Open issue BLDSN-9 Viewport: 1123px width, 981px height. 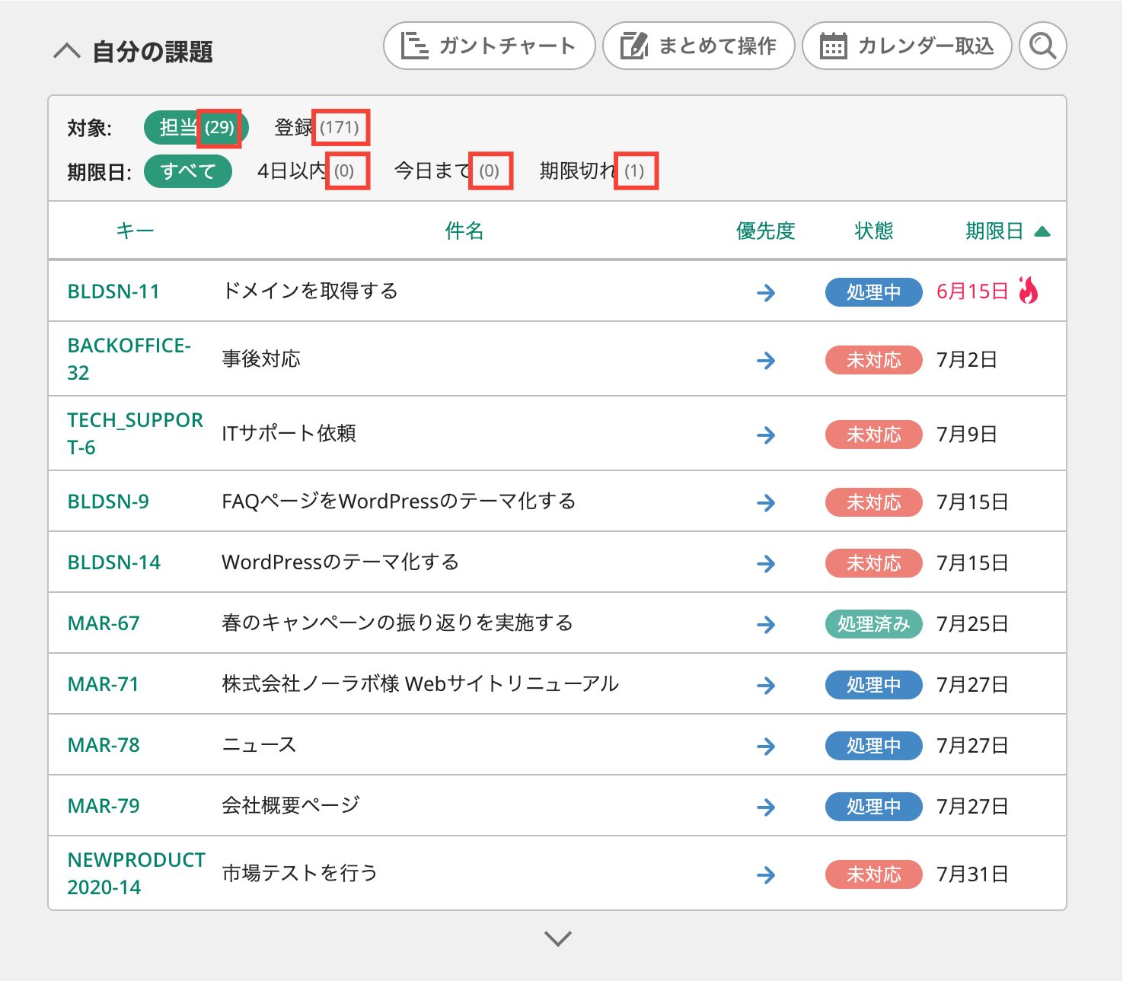[x=108, y=502]
